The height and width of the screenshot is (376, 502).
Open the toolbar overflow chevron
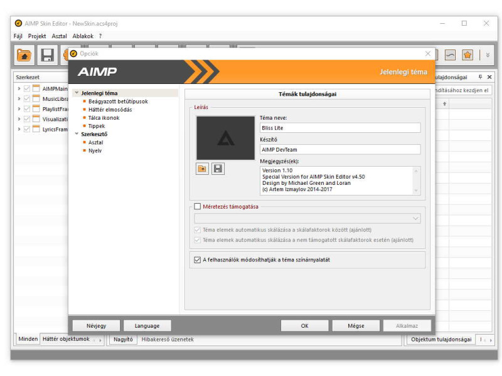pos(488,55)
